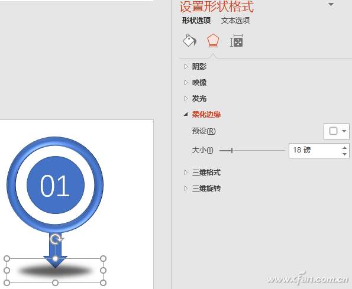Click the rotation handle of selected shape

pyautogui.click(x=56, y=239)
